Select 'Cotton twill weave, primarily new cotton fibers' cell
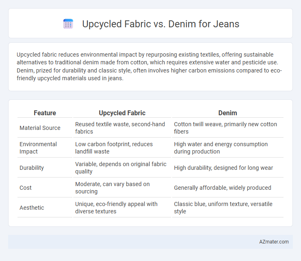The width and height of the screenshot is (301, 261). pos(228,128)
